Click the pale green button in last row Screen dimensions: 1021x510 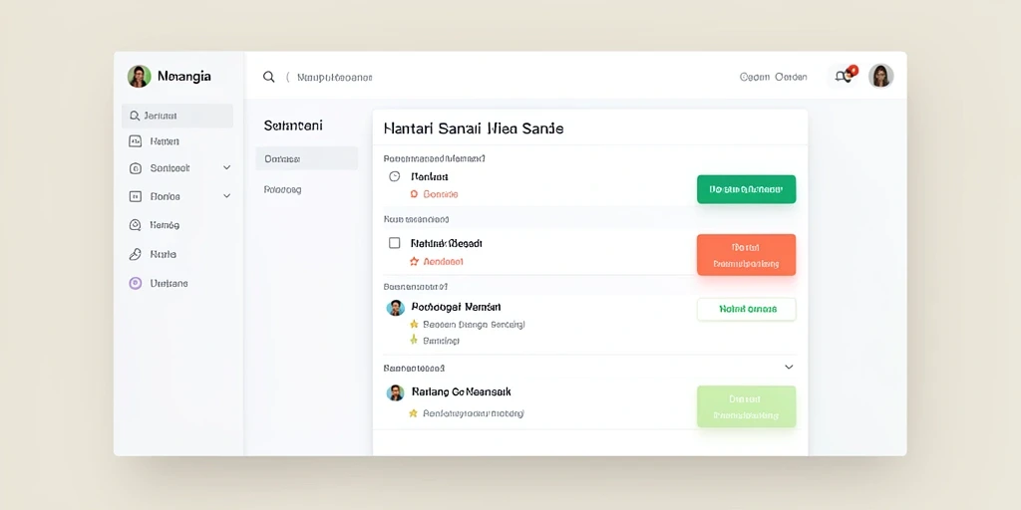746,406
